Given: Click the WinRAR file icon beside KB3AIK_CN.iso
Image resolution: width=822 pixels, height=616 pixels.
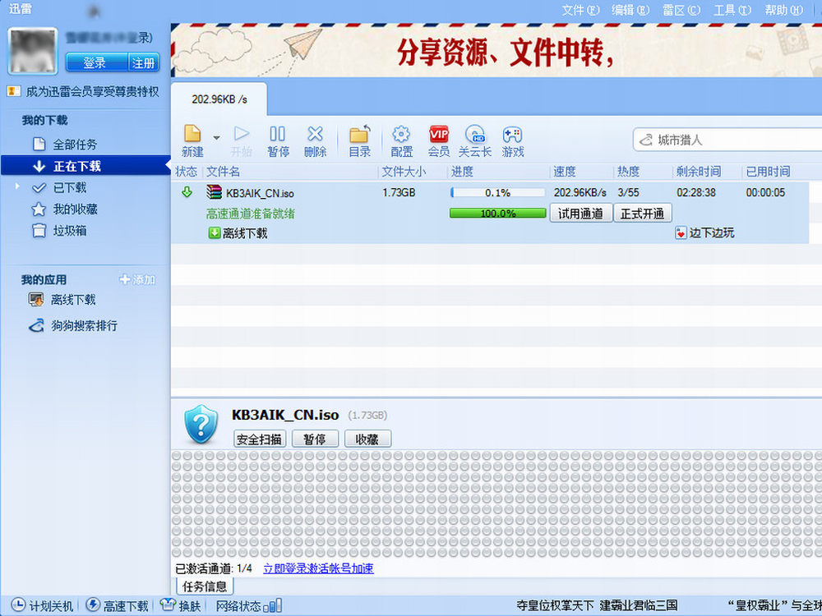Looking at the screenshot, I should click(x=214, y=192).
